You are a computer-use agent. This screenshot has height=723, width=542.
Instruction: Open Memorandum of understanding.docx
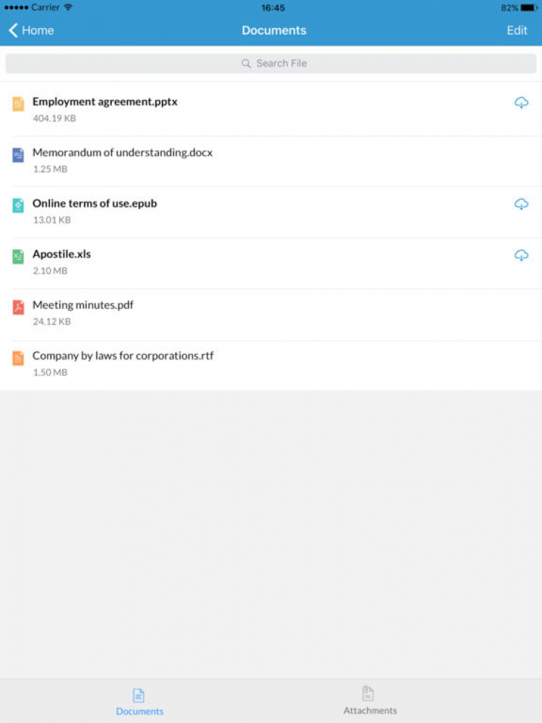pos(123,153)
